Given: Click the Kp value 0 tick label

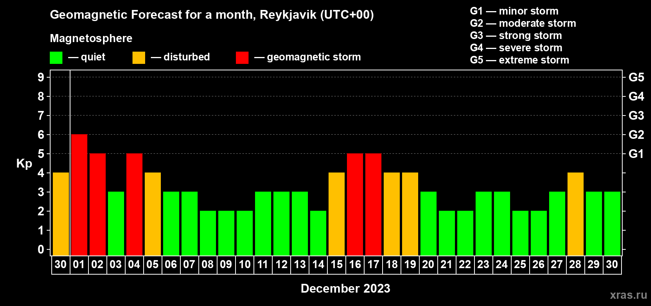Looking at the screenshot, I should click(41, 249).
